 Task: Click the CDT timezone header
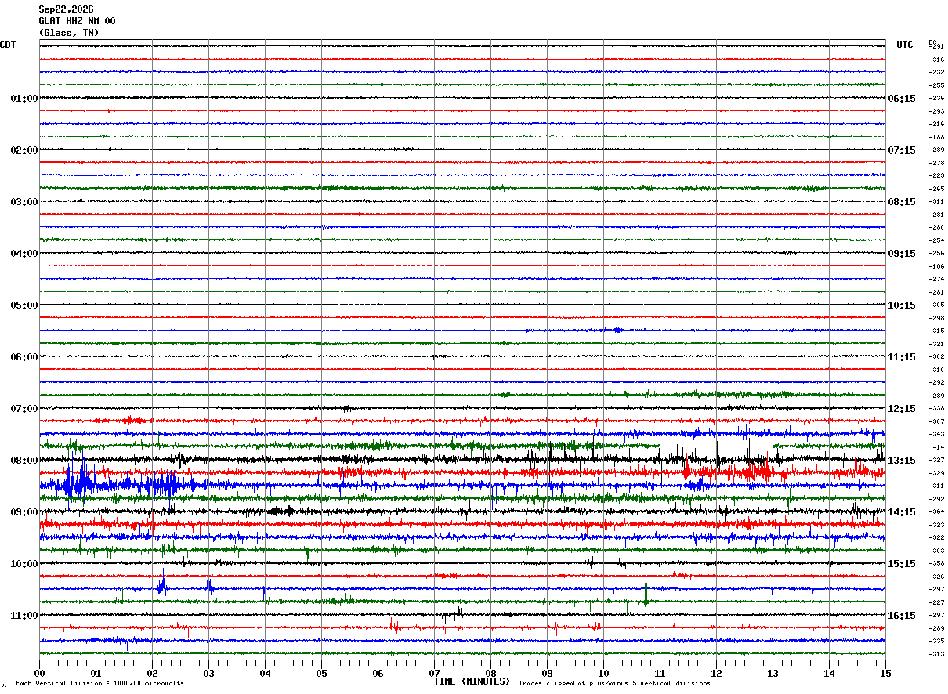pyautogui.click(x=8, y=45)
